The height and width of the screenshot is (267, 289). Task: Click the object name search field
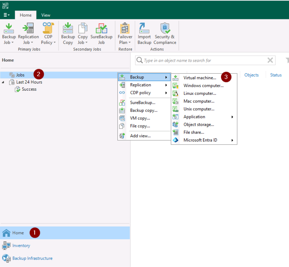click(x=205, y=60)
